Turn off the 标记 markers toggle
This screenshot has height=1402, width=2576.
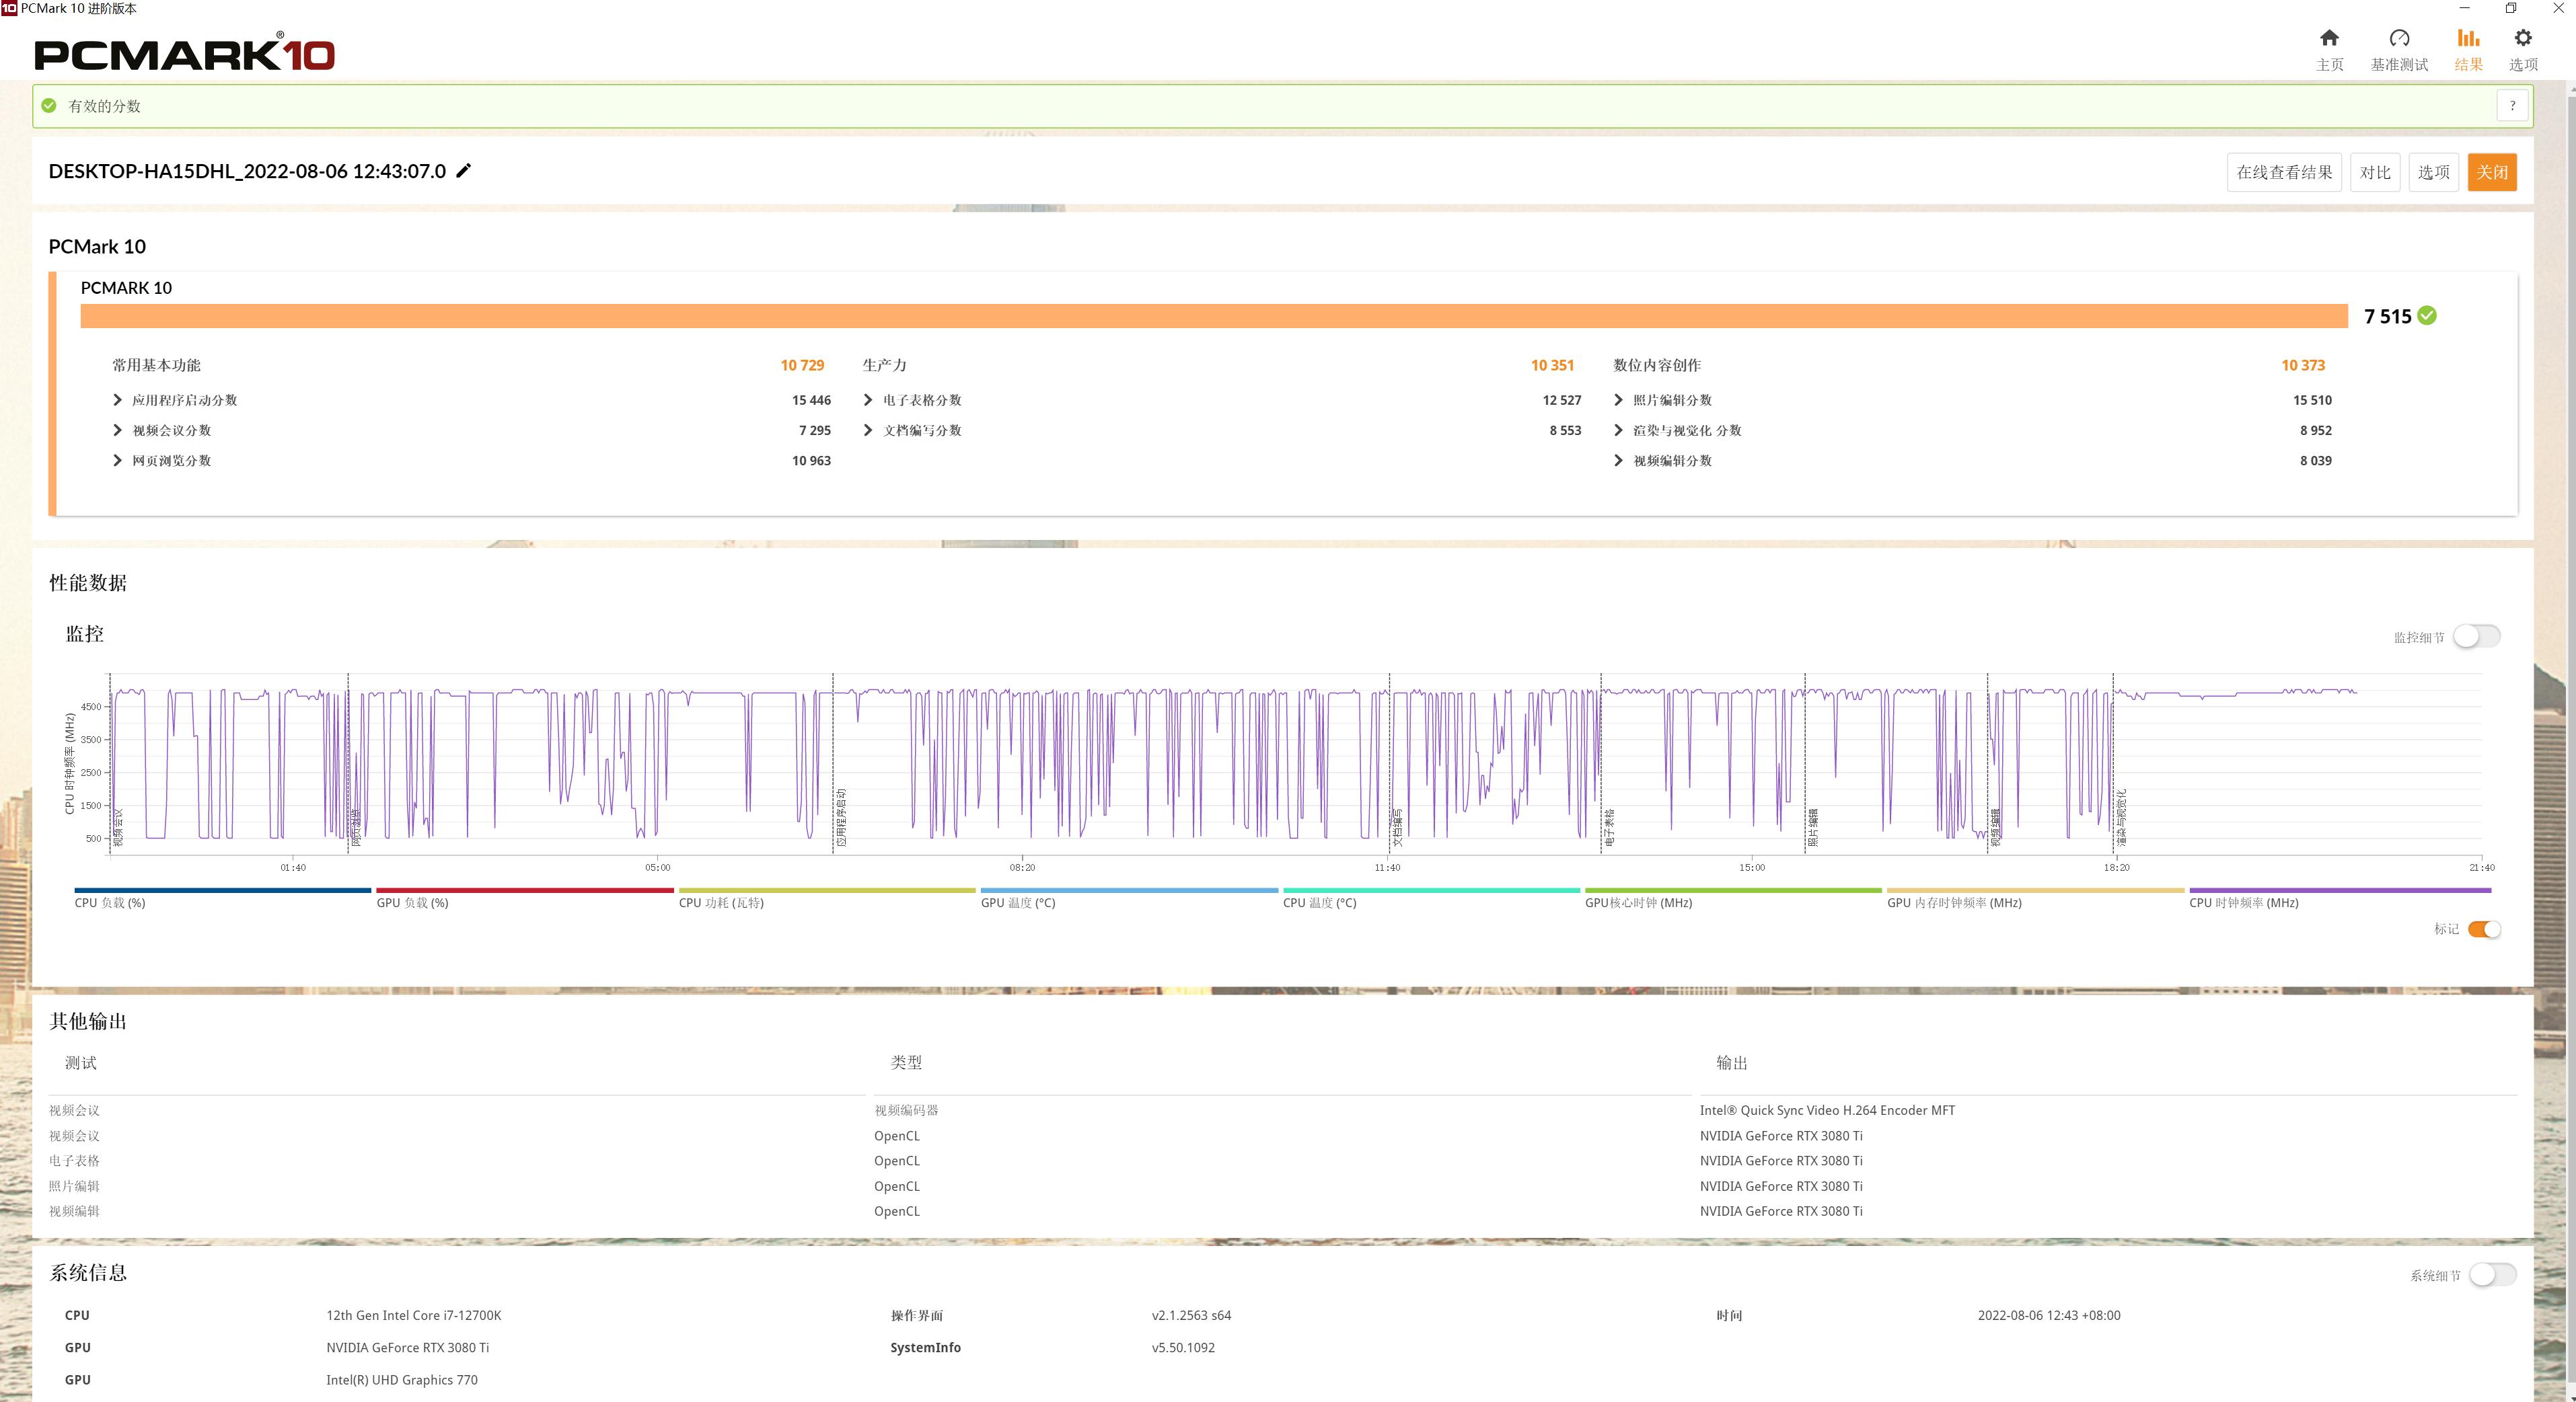(2484, 929)
